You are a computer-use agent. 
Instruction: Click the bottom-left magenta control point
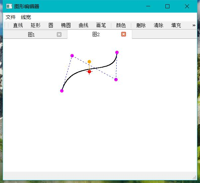pyautogui.click(x=62, y=91)
